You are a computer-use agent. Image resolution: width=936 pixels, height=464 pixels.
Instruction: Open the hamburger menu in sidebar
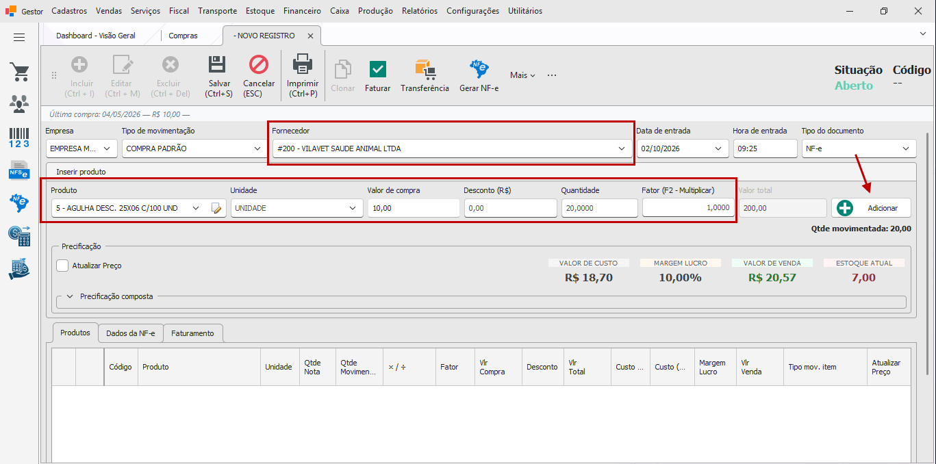tap(19, 38)
